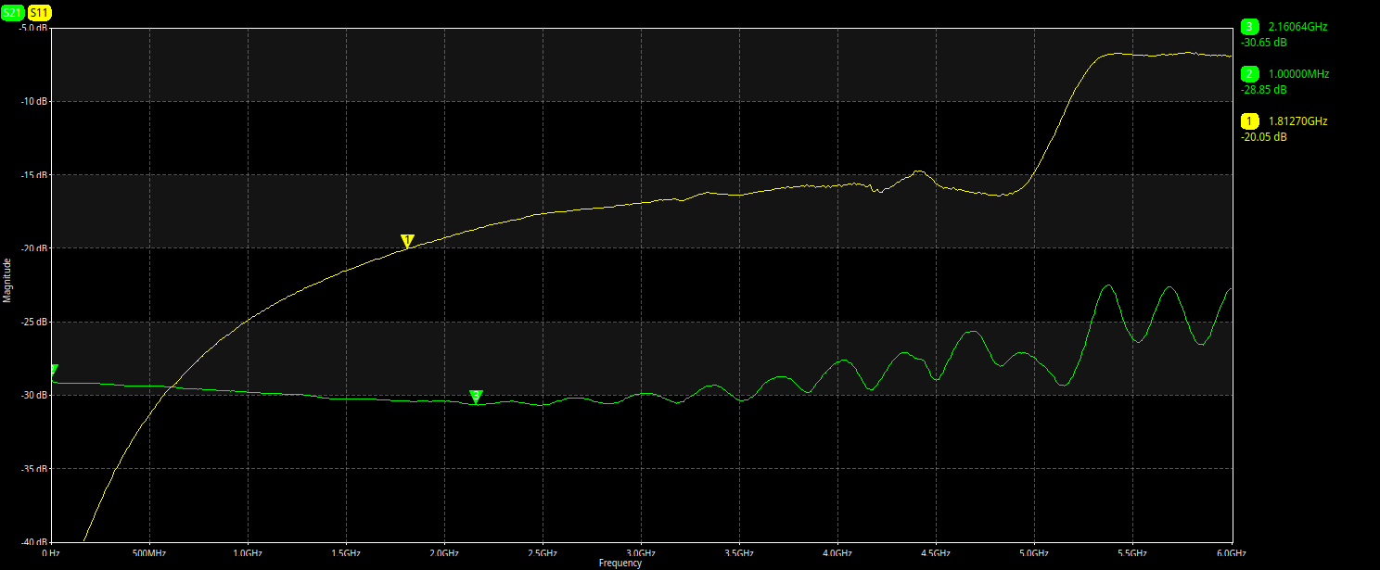Click the 1.81270GHz marker readout
The width and height of the screenshot is (1380, 570).
[1297, 121]
